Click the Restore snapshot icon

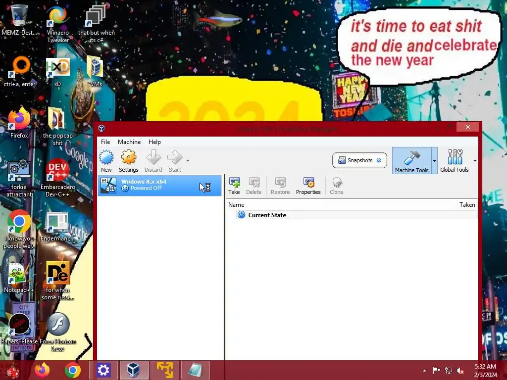[280, 186]
